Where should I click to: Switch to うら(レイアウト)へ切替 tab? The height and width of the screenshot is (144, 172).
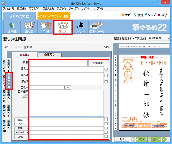53,16
